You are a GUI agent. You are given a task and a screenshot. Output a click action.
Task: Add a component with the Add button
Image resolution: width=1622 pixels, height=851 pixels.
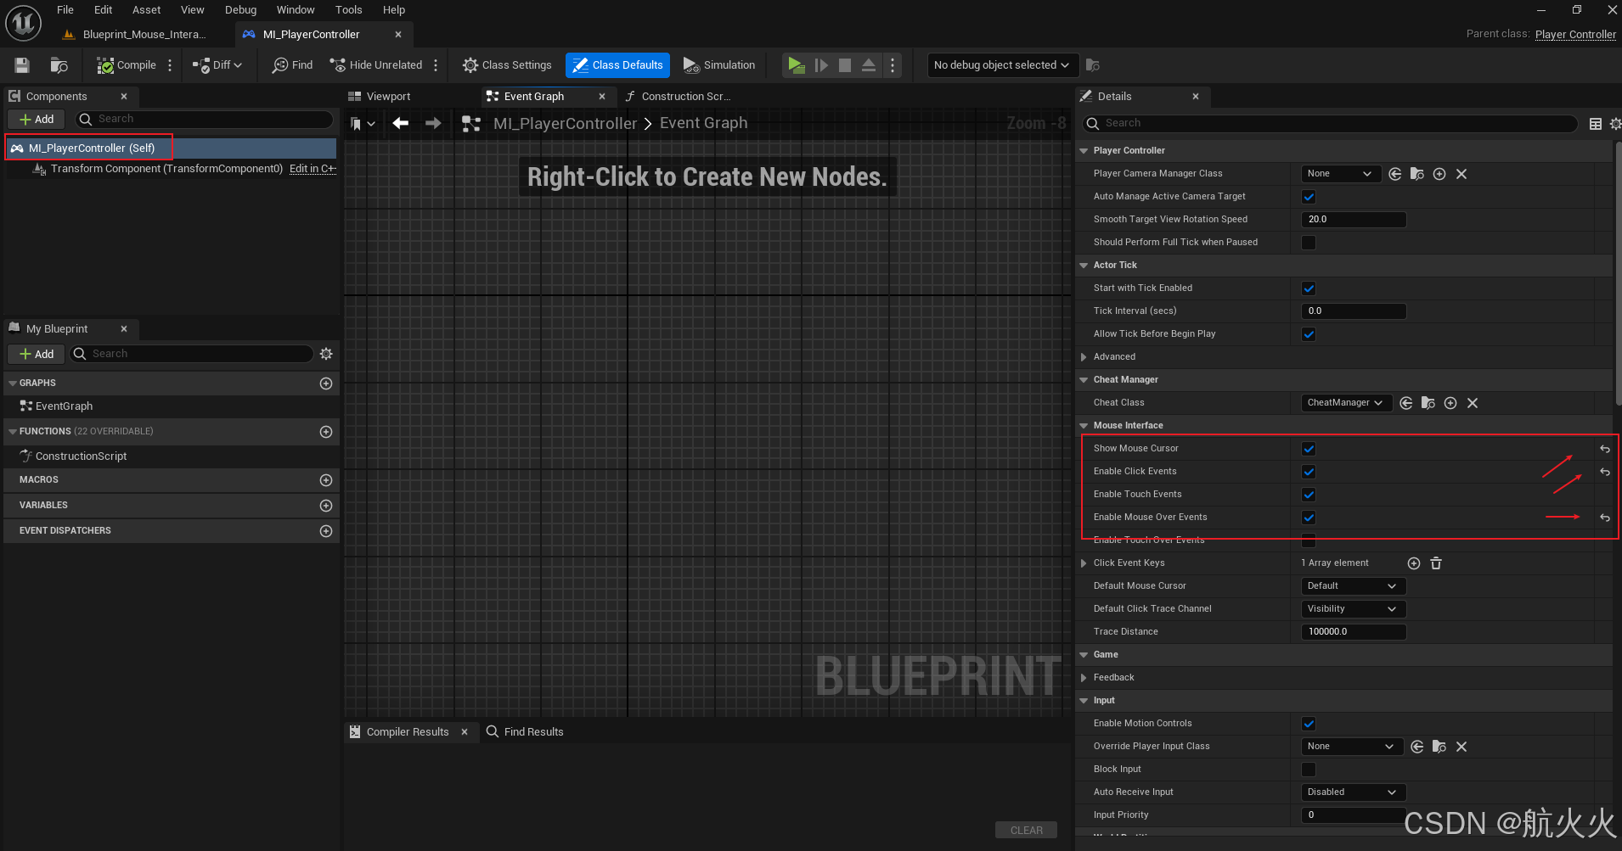[x=37, y=120]
